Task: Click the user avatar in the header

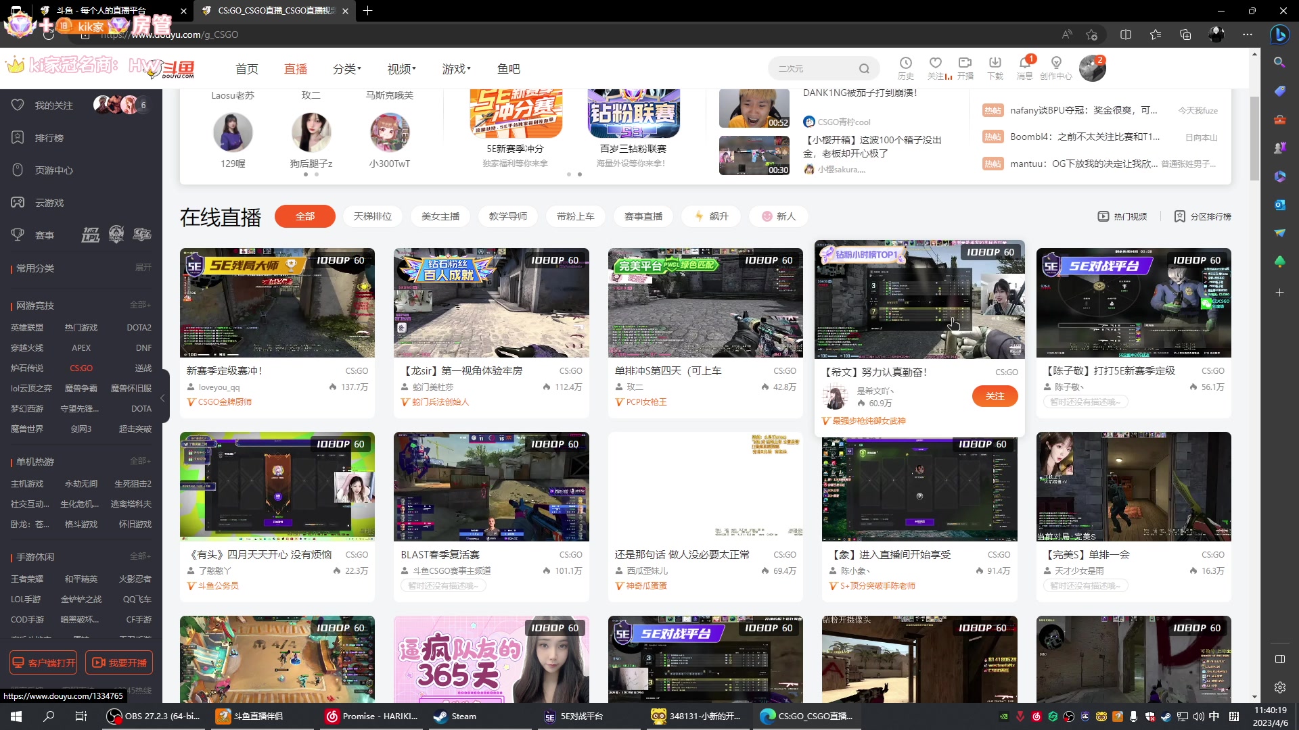Action: click(x=1092, y=68)
